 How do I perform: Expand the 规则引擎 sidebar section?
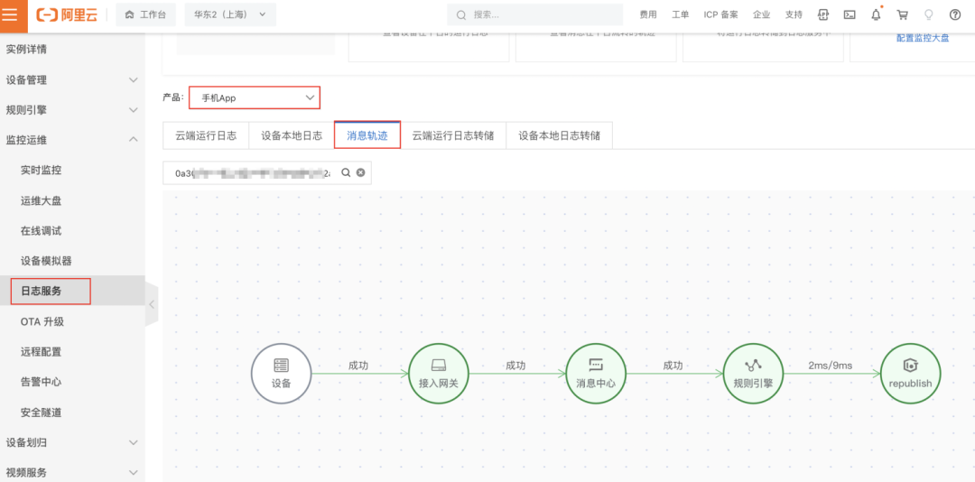click(72, 110)
